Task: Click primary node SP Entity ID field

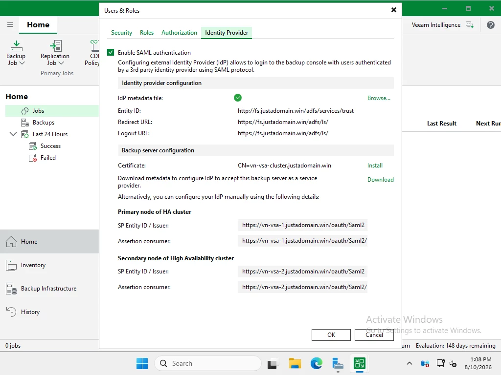Action: (302, 225)
